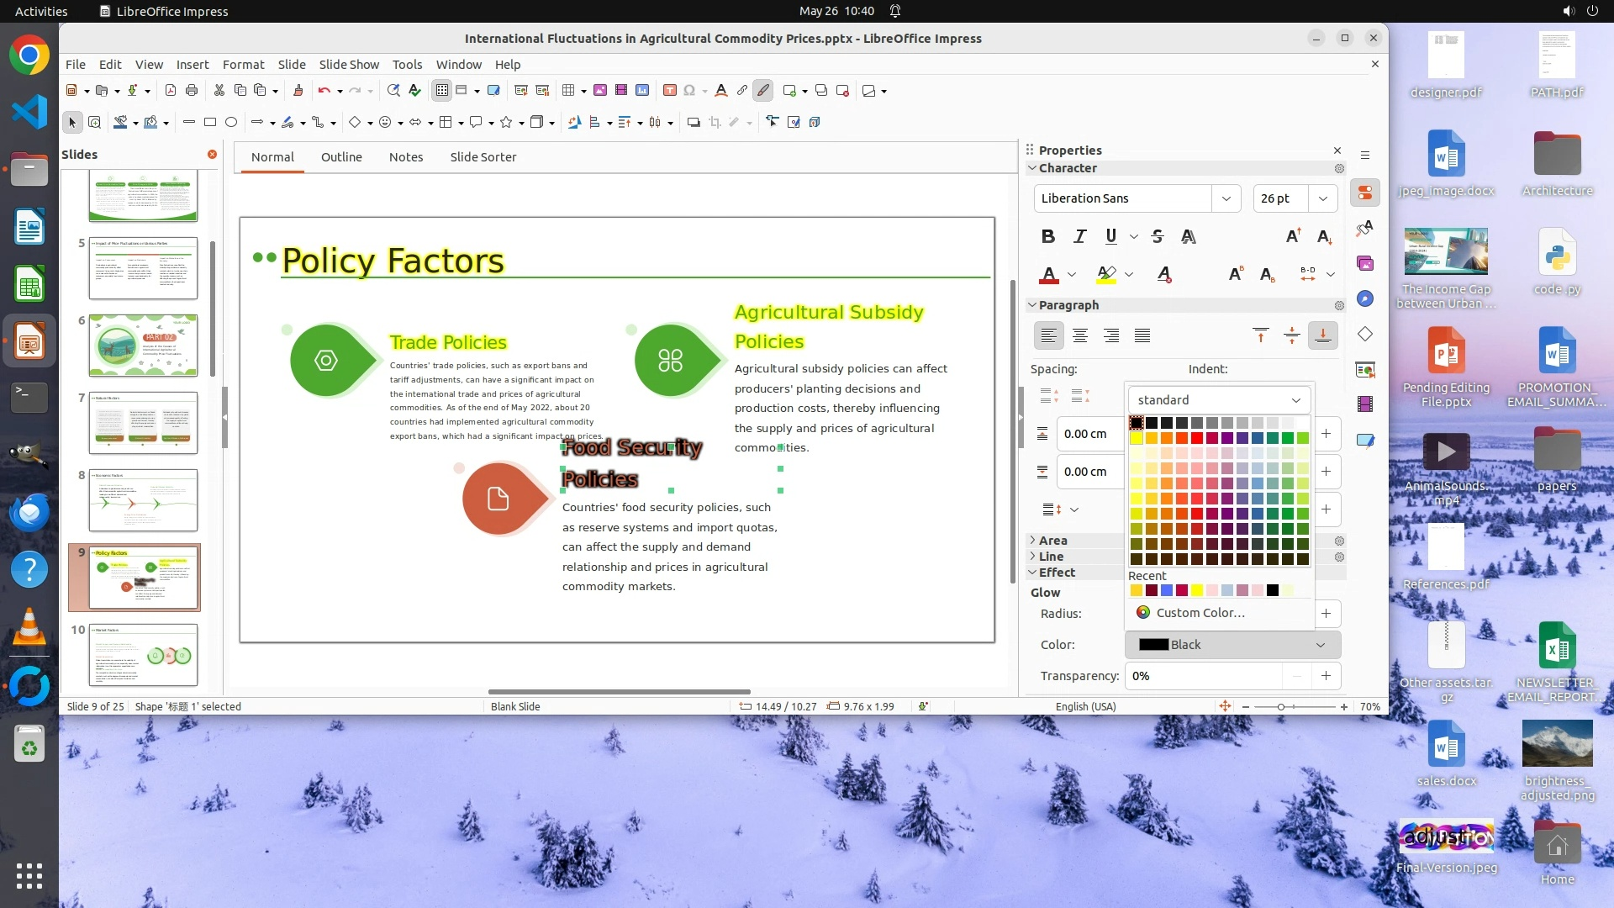This screenshot has height=908, width=1614.
Task: Select slide 10 thumbnail
Action: click(143, 654)
